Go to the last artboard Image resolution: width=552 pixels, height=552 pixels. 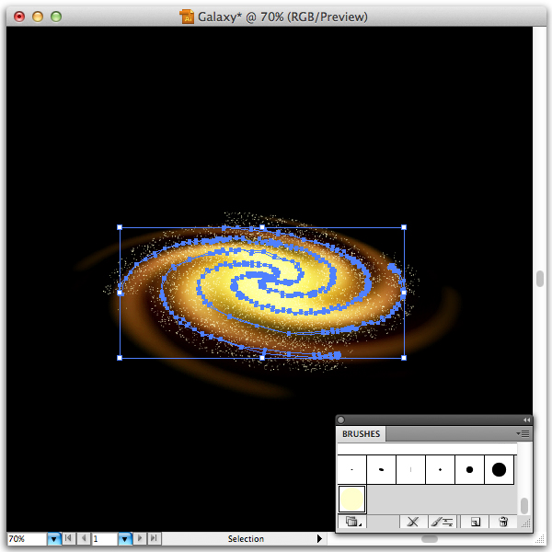(x=154, y=538)
